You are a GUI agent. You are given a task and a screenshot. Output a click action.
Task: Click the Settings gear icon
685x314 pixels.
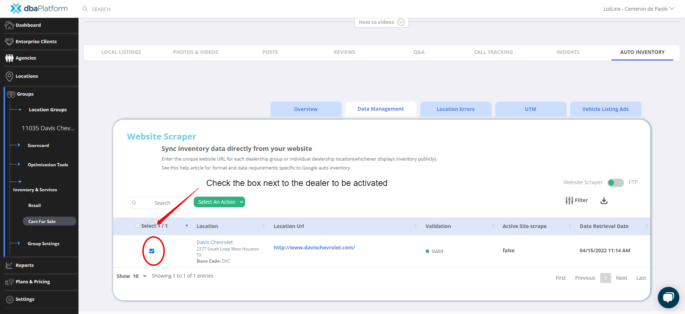tap(10, 299)
